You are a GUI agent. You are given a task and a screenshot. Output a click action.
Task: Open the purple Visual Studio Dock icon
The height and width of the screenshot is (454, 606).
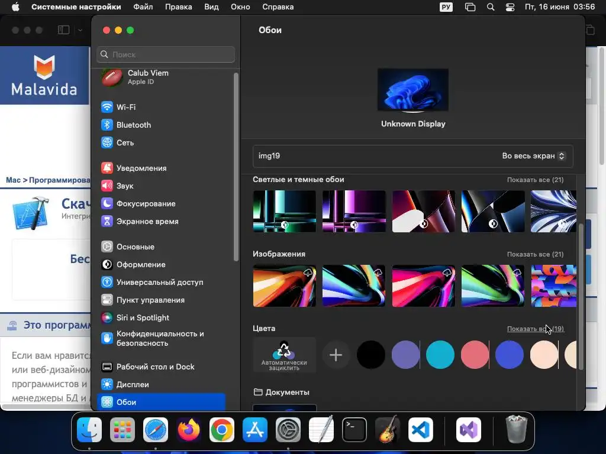(469, 430)
